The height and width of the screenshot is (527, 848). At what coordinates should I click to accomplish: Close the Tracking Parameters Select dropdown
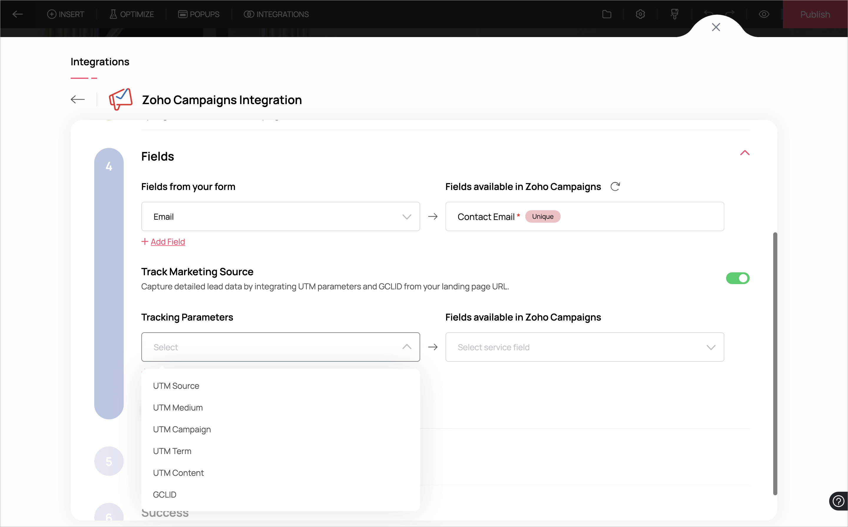tap(280, 347)
